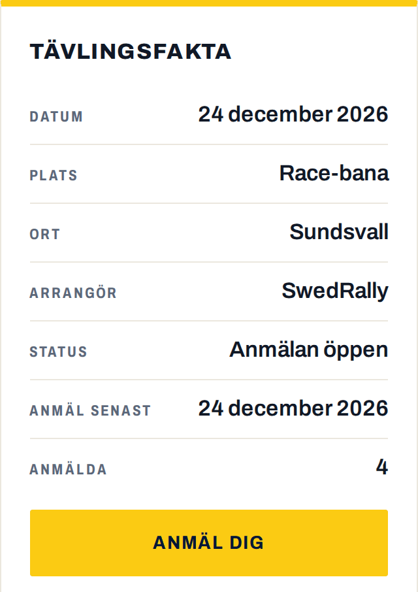The width and height of the screenshot is (418, 592).
Task: Click the ANMÄLDA label
Action: [x=69, y=469]
